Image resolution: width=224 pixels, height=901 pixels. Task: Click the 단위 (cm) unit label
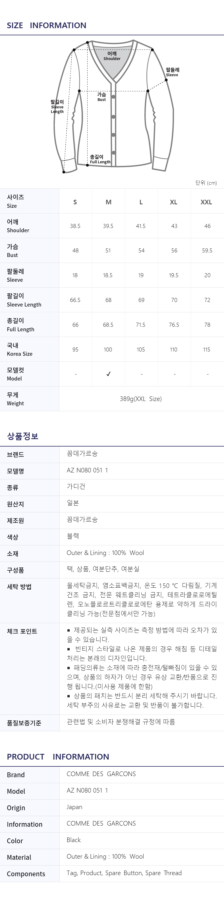tap(206, 183)
